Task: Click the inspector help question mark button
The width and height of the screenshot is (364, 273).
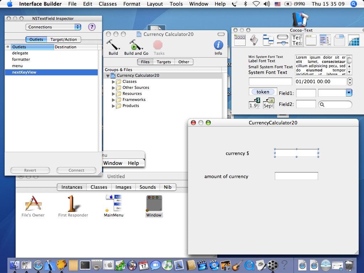Action: pyautogui.click(x=92, y=27)
